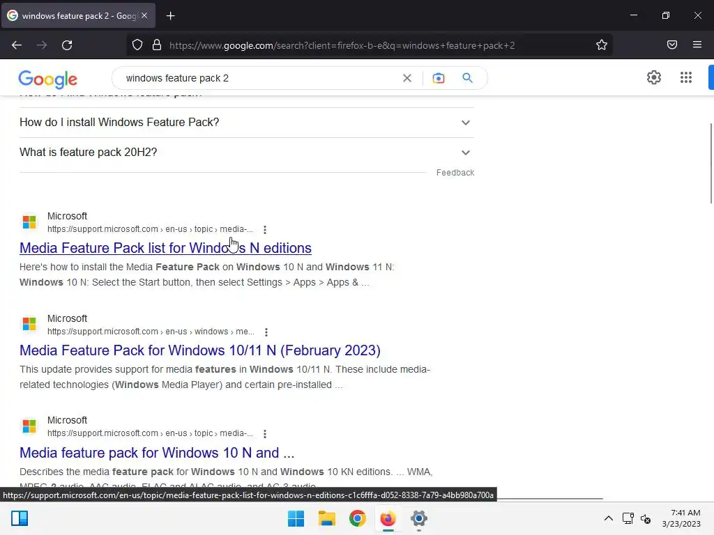Viewport: 714px width, 535px height.
Task: Open more options for first Microsoft result
Action: [264, 230]
